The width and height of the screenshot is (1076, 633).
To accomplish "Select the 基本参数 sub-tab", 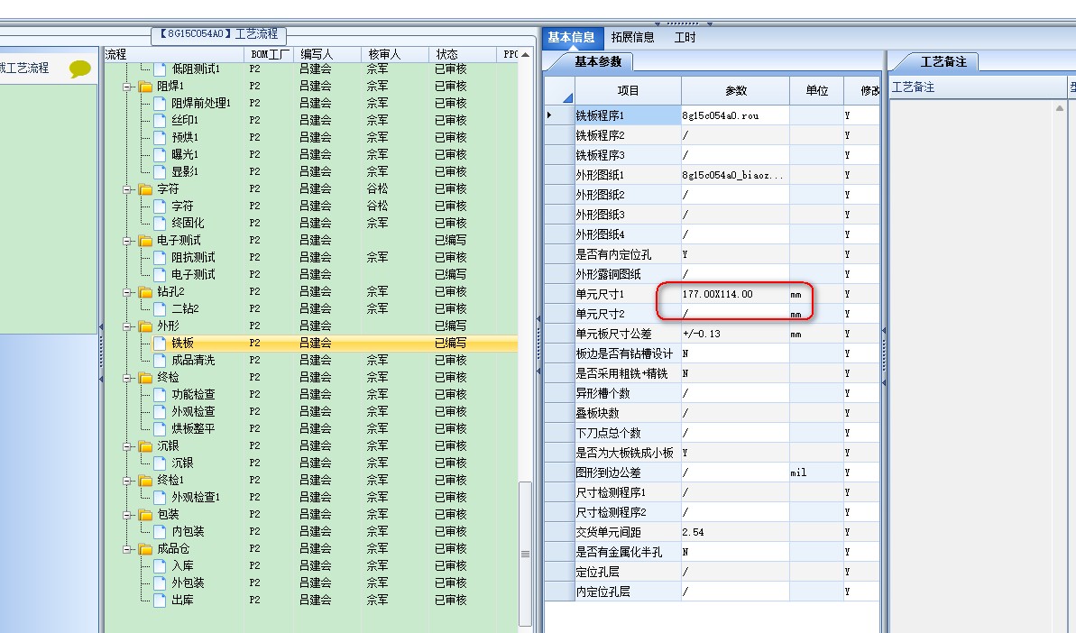I will pyautogui.click(x=598, y=61).
